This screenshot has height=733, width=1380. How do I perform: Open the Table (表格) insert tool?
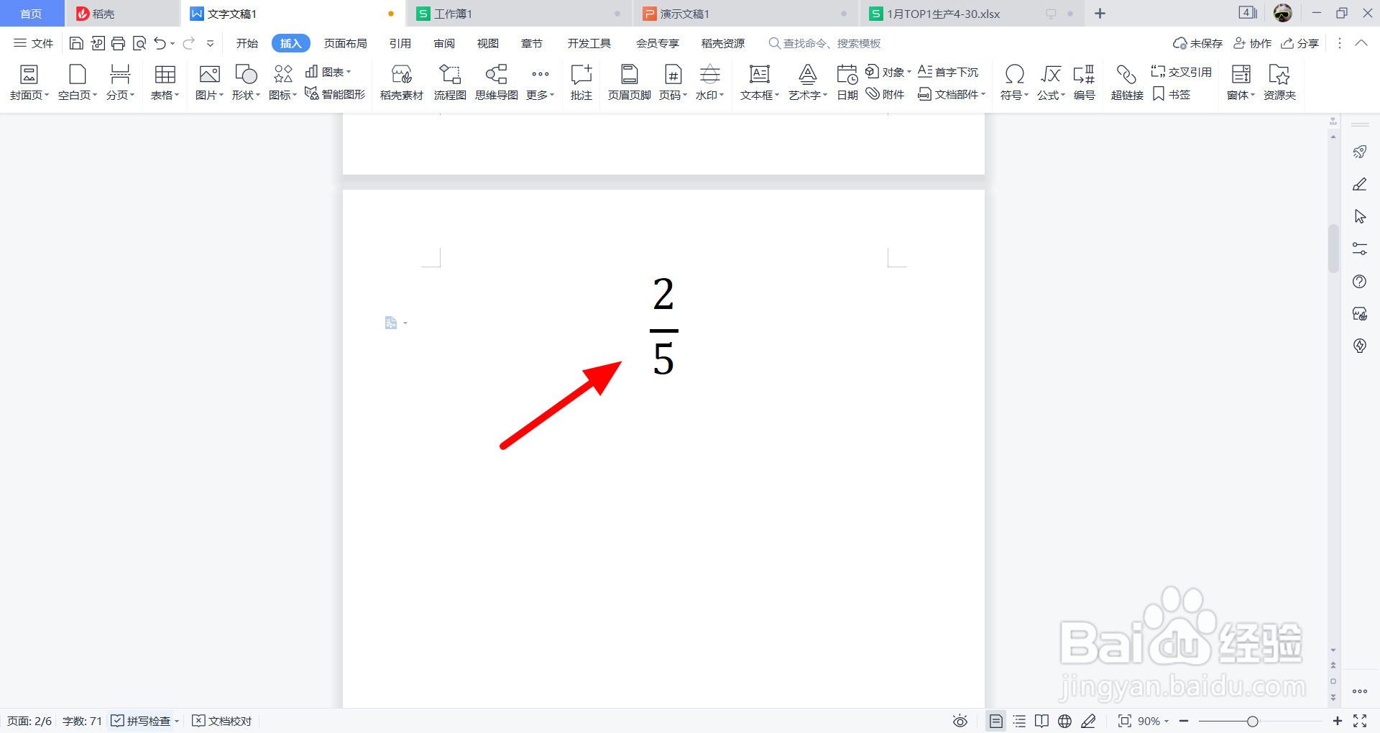point(165,82)
